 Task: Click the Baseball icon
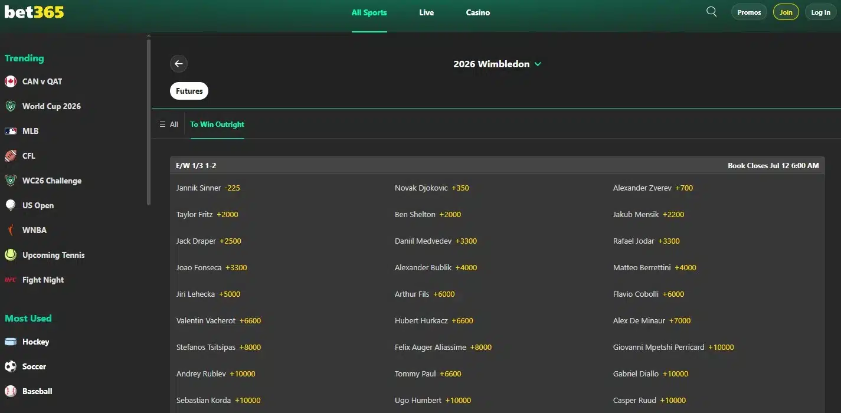coord(11,391)
